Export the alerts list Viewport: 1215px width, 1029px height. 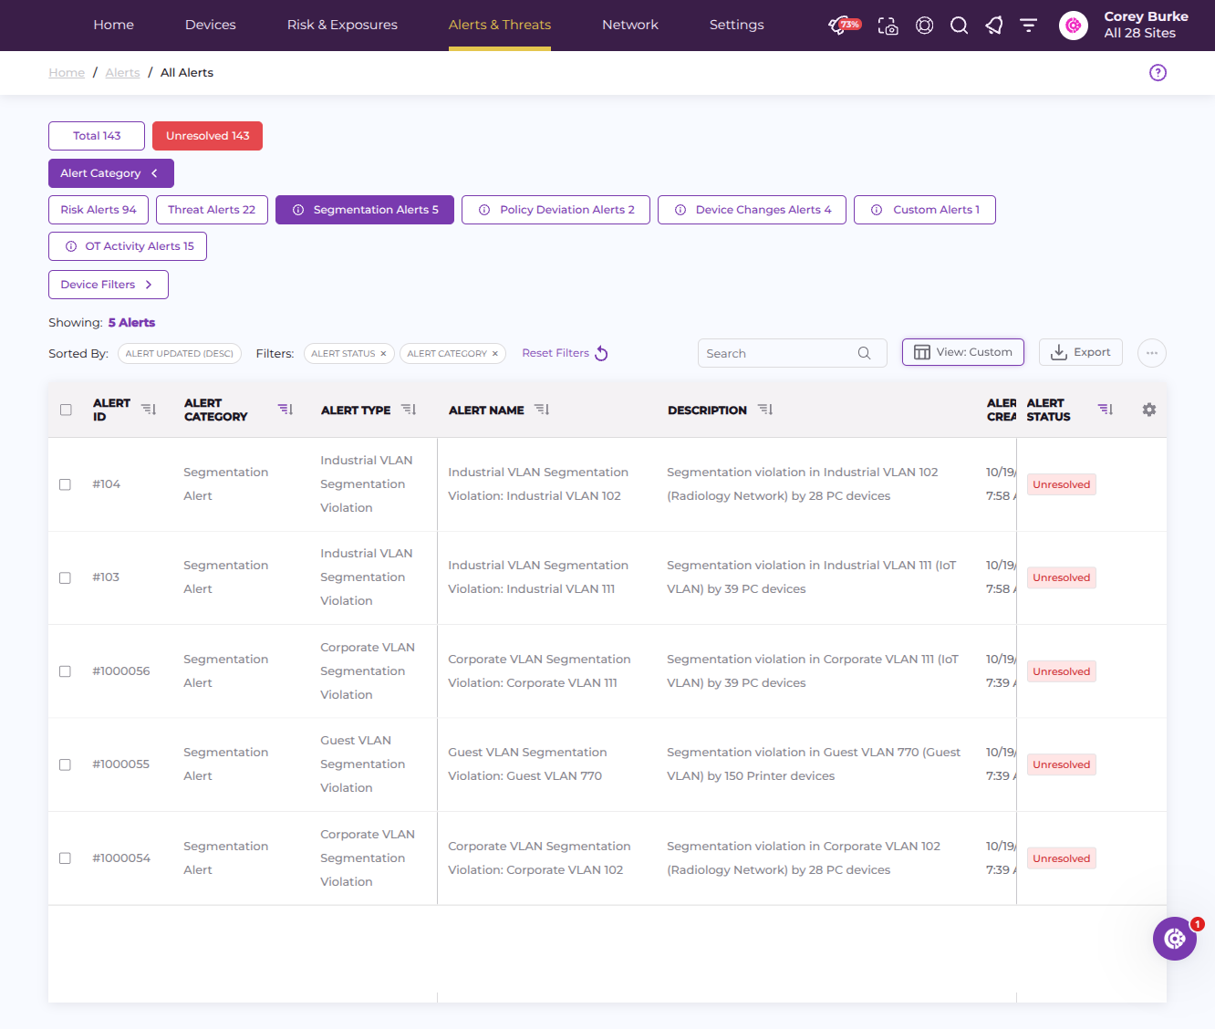(x=1081, y=352)
